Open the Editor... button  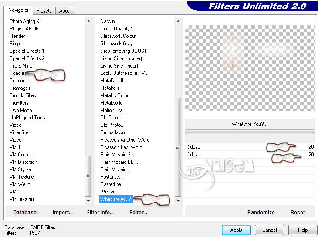pyautogui.click(x=138, y=213)
